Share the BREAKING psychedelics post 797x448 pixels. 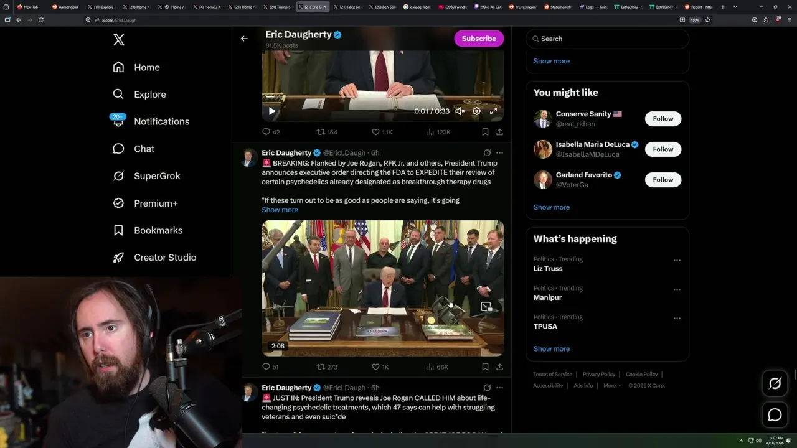(499, 367)
